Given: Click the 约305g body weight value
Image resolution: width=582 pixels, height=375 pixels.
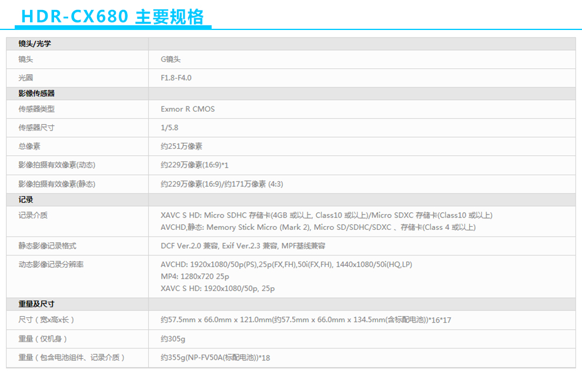Looking at the screenshot, I should click(x=173, y=339).
